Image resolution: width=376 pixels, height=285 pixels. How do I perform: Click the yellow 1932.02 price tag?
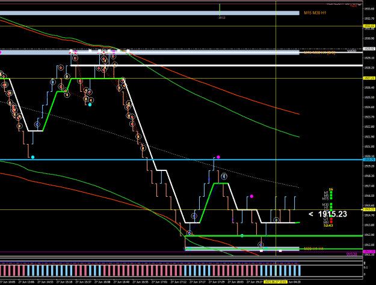[x=369, y=26]
